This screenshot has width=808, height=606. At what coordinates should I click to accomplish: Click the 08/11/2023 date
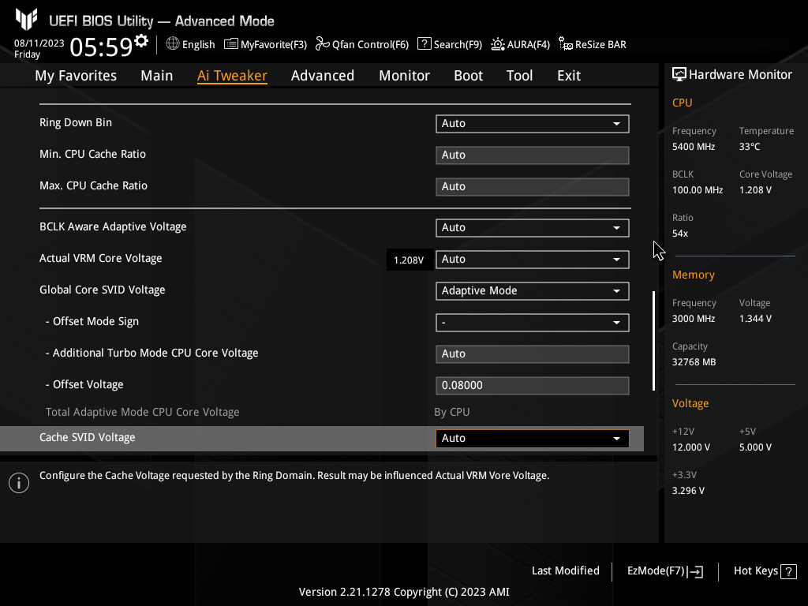tap(39, 43)
